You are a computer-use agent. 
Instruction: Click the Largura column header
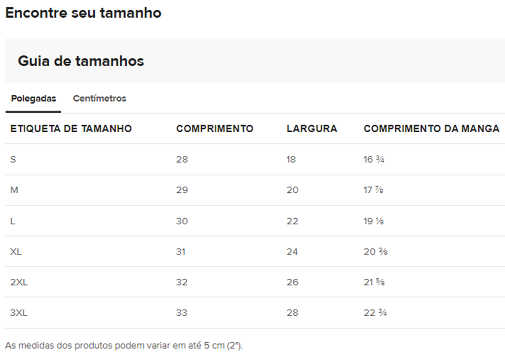pyautogui.click(x=311, y=129)
